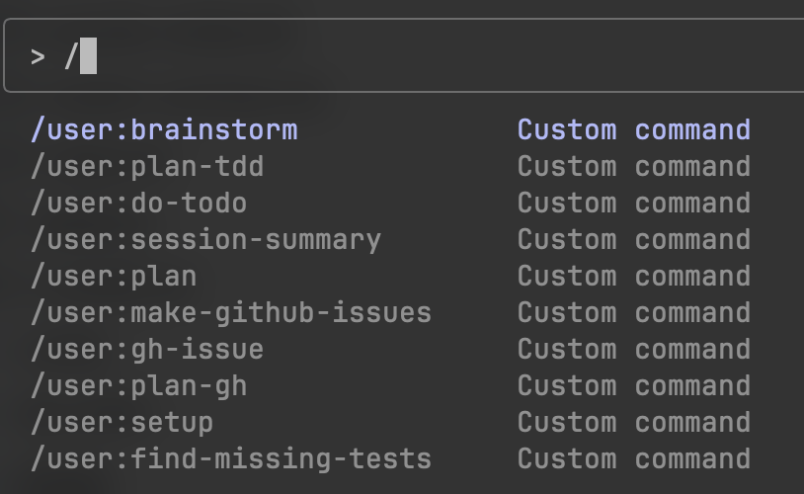Pick the /user:do-todo command
The height and width of the screenshot is (494, 804).
[x=138, y=204]
